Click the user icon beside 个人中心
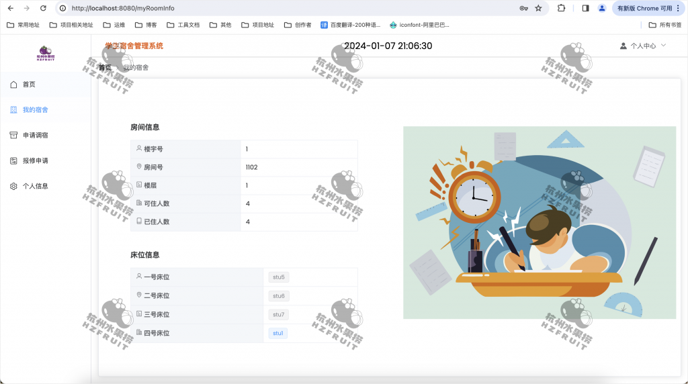This screenshot has width=688, height=384. tap(623, 46)
